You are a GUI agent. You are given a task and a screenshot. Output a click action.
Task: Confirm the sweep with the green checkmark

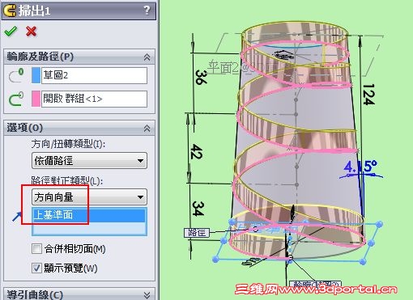11,32
